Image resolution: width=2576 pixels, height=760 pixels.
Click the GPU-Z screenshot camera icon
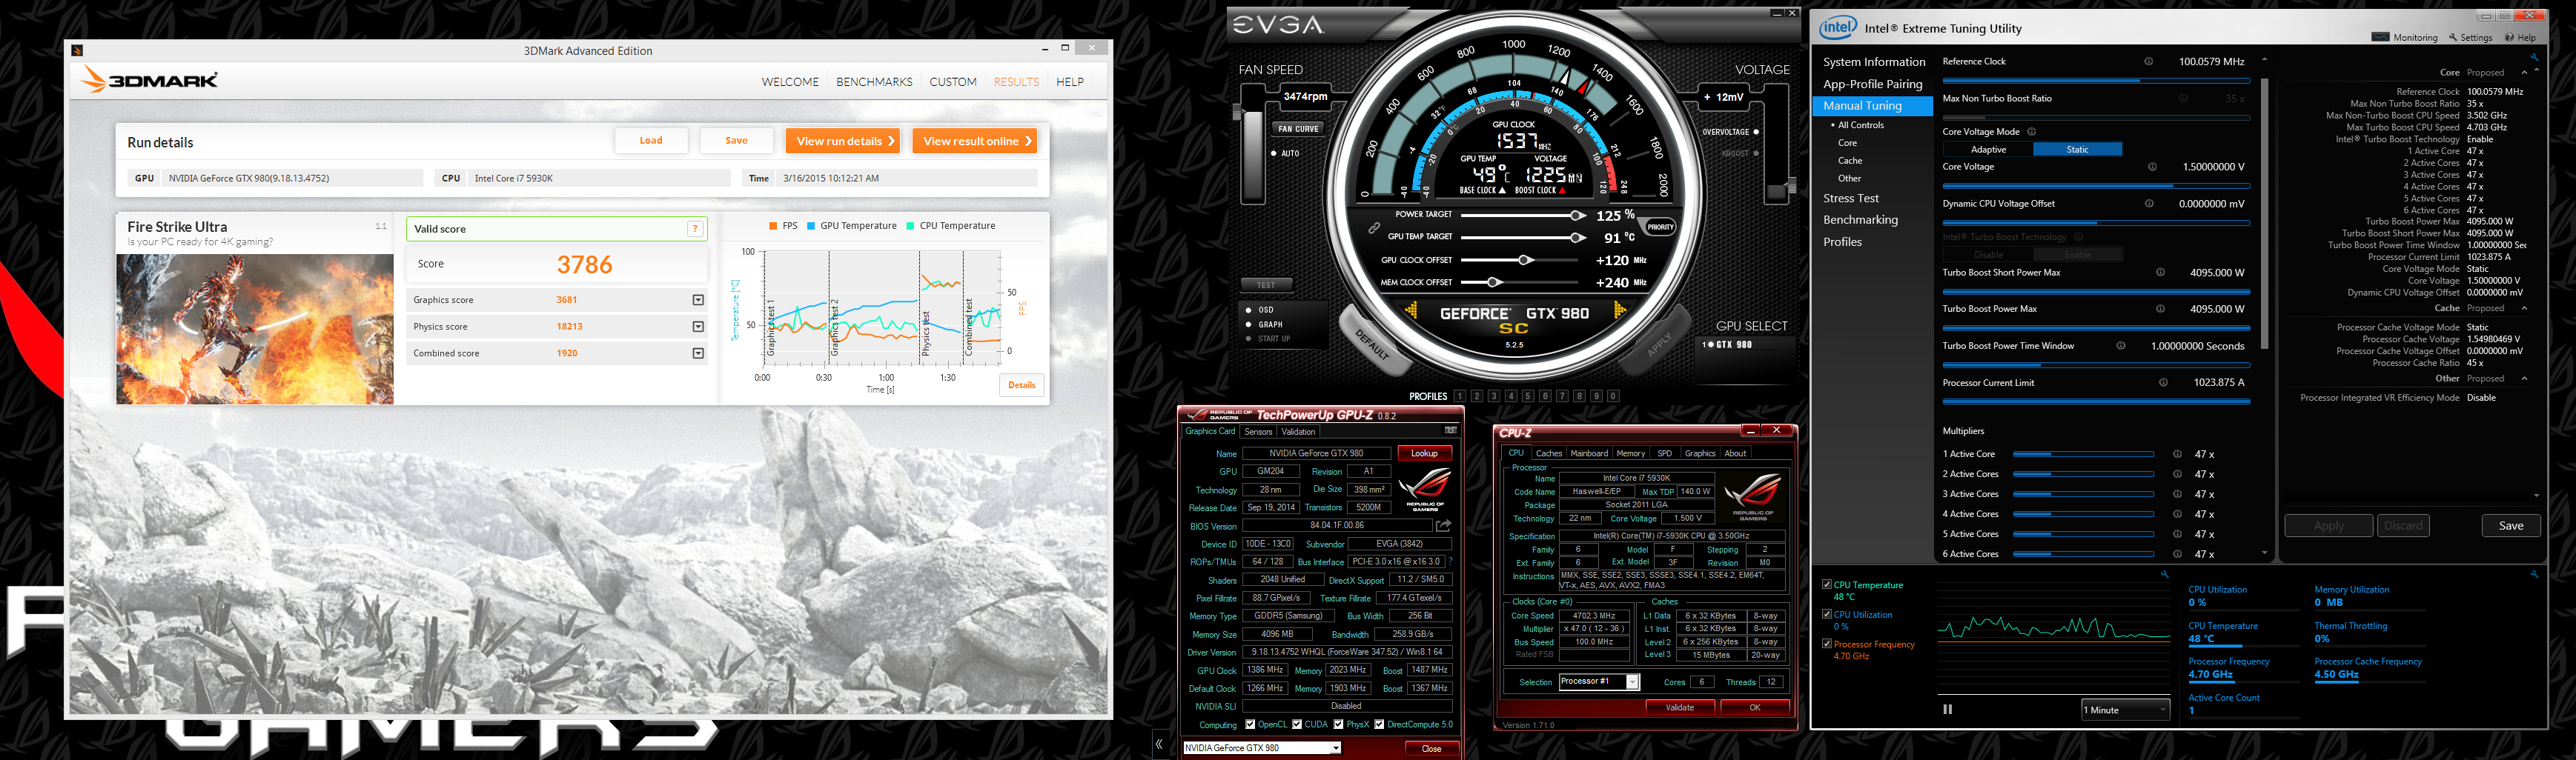point(1450,430)
